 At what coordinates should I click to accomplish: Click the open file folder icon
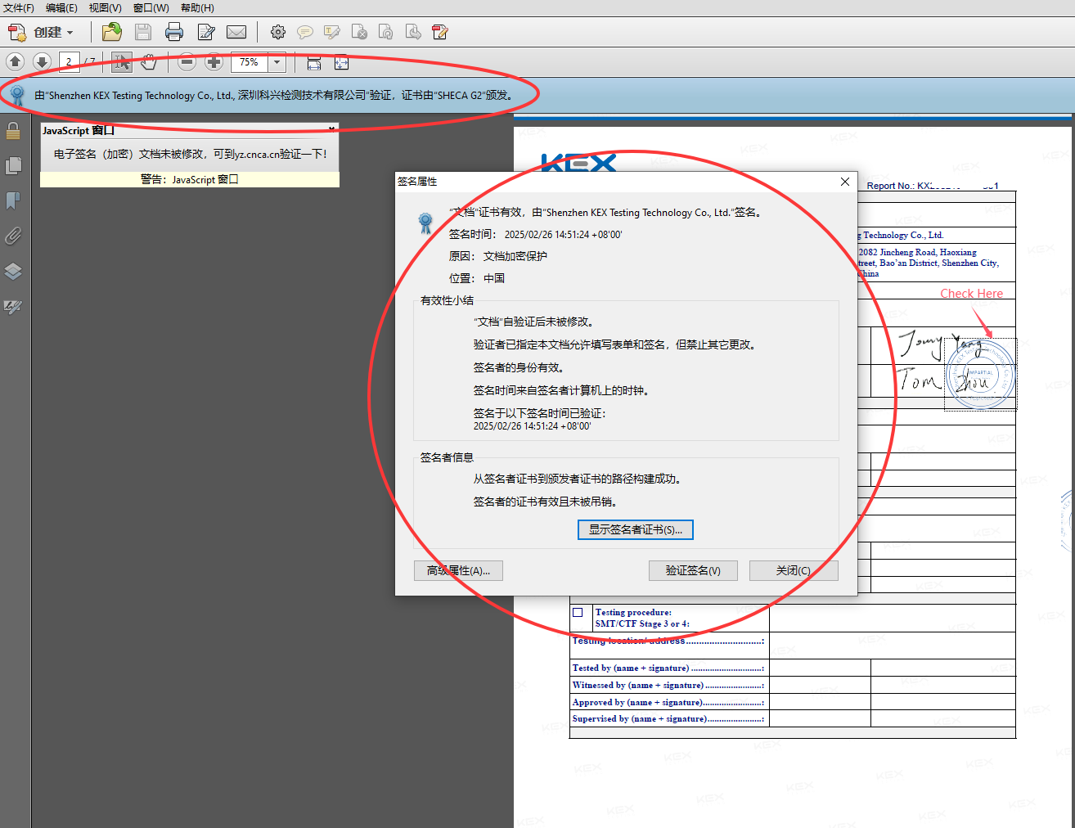pos(112,33)
